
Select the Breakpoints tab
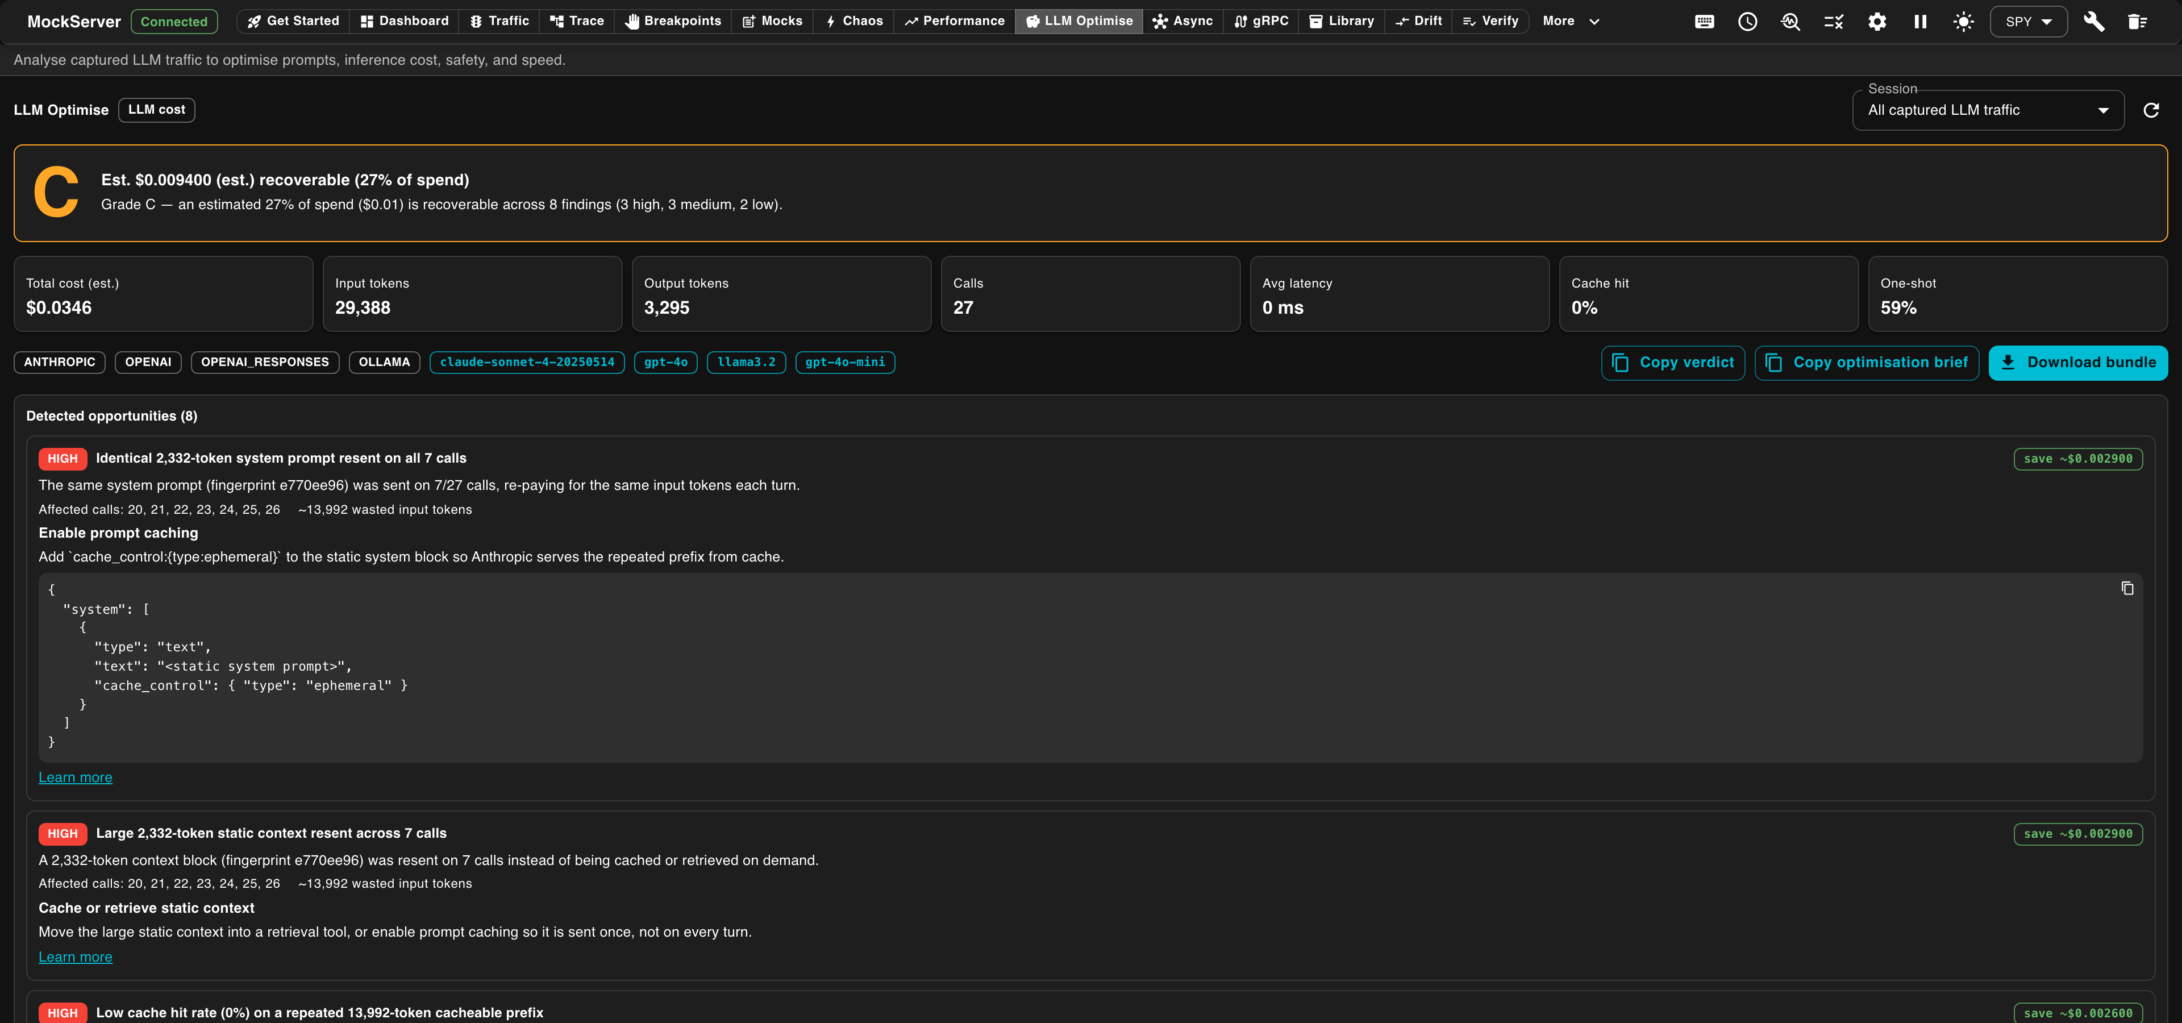[x=673, y=21]
